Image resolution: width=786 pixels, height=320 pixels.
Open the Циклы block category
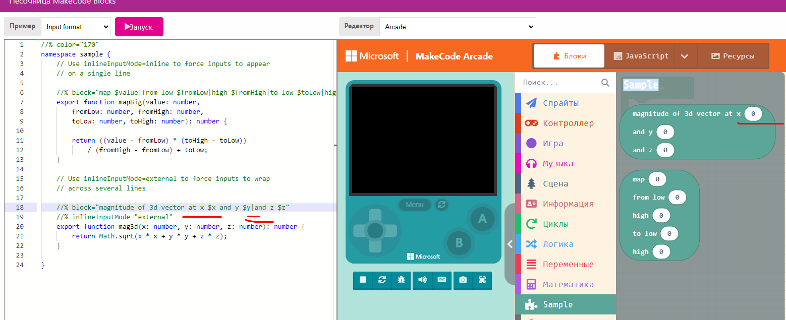click(x=566, y=224)
